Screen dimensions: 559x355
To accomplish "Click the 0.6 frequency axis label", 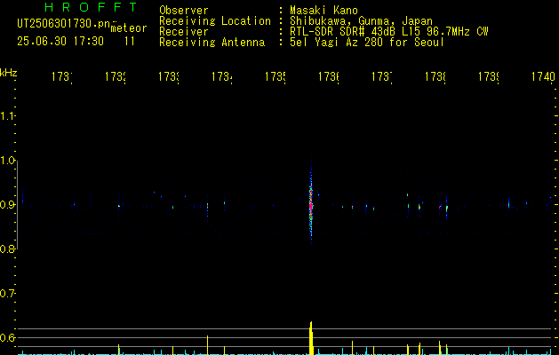I will (x=7, y=337).
